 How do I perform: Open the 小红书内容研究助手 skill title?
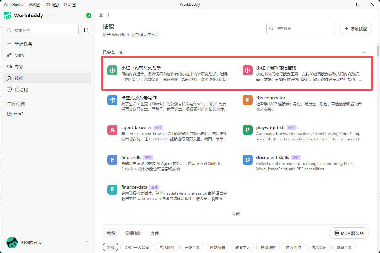[x=141, y=68]
